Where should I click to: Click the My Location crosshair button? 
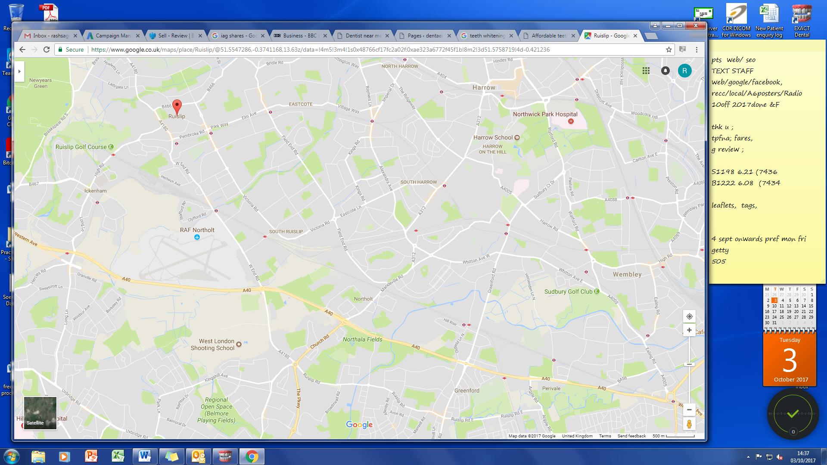690,316
